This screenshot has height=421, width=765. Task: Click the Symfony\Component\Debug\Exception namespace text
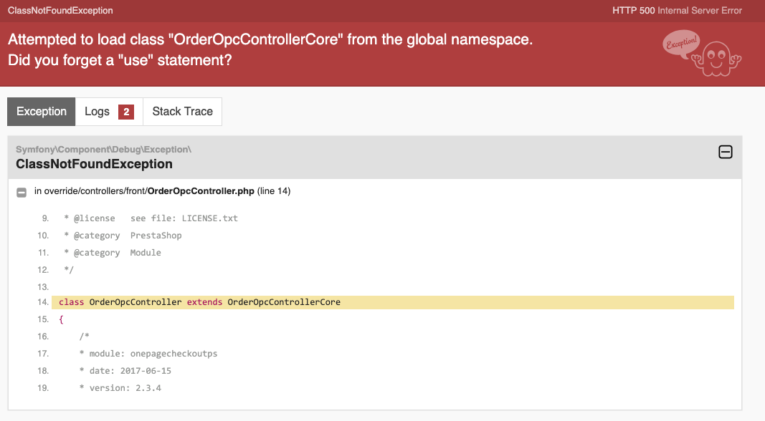pos(103,150)
